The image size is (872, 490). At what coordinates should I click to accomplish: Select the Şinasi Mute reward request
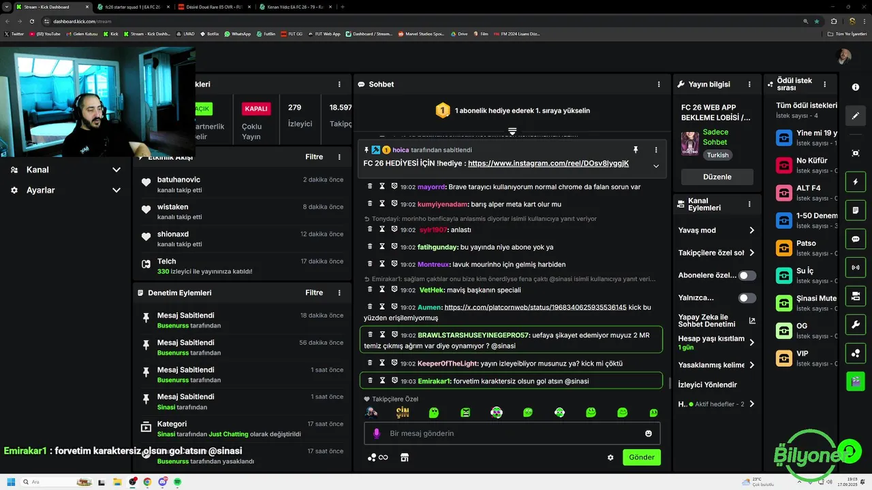(807, 303)
